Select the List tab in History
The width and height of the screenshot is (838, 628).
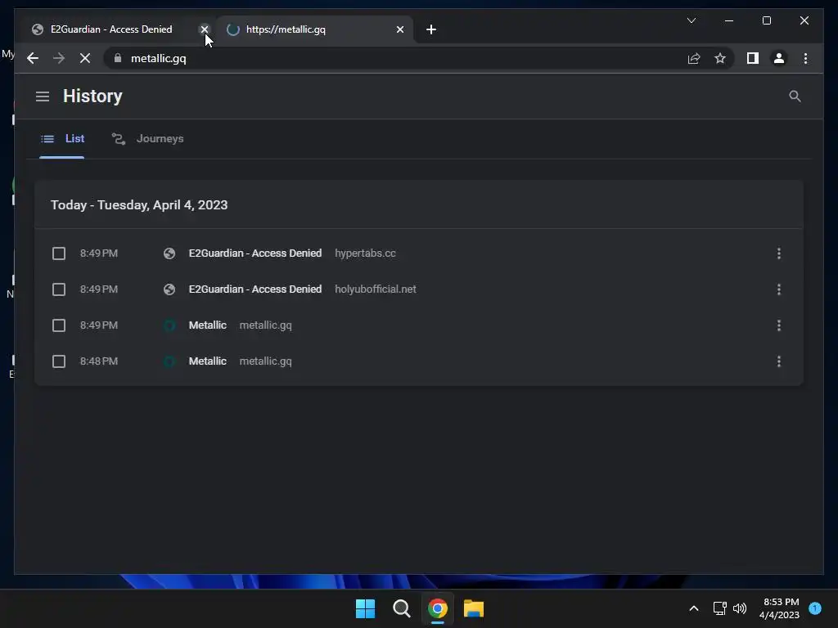click(62, 139)
